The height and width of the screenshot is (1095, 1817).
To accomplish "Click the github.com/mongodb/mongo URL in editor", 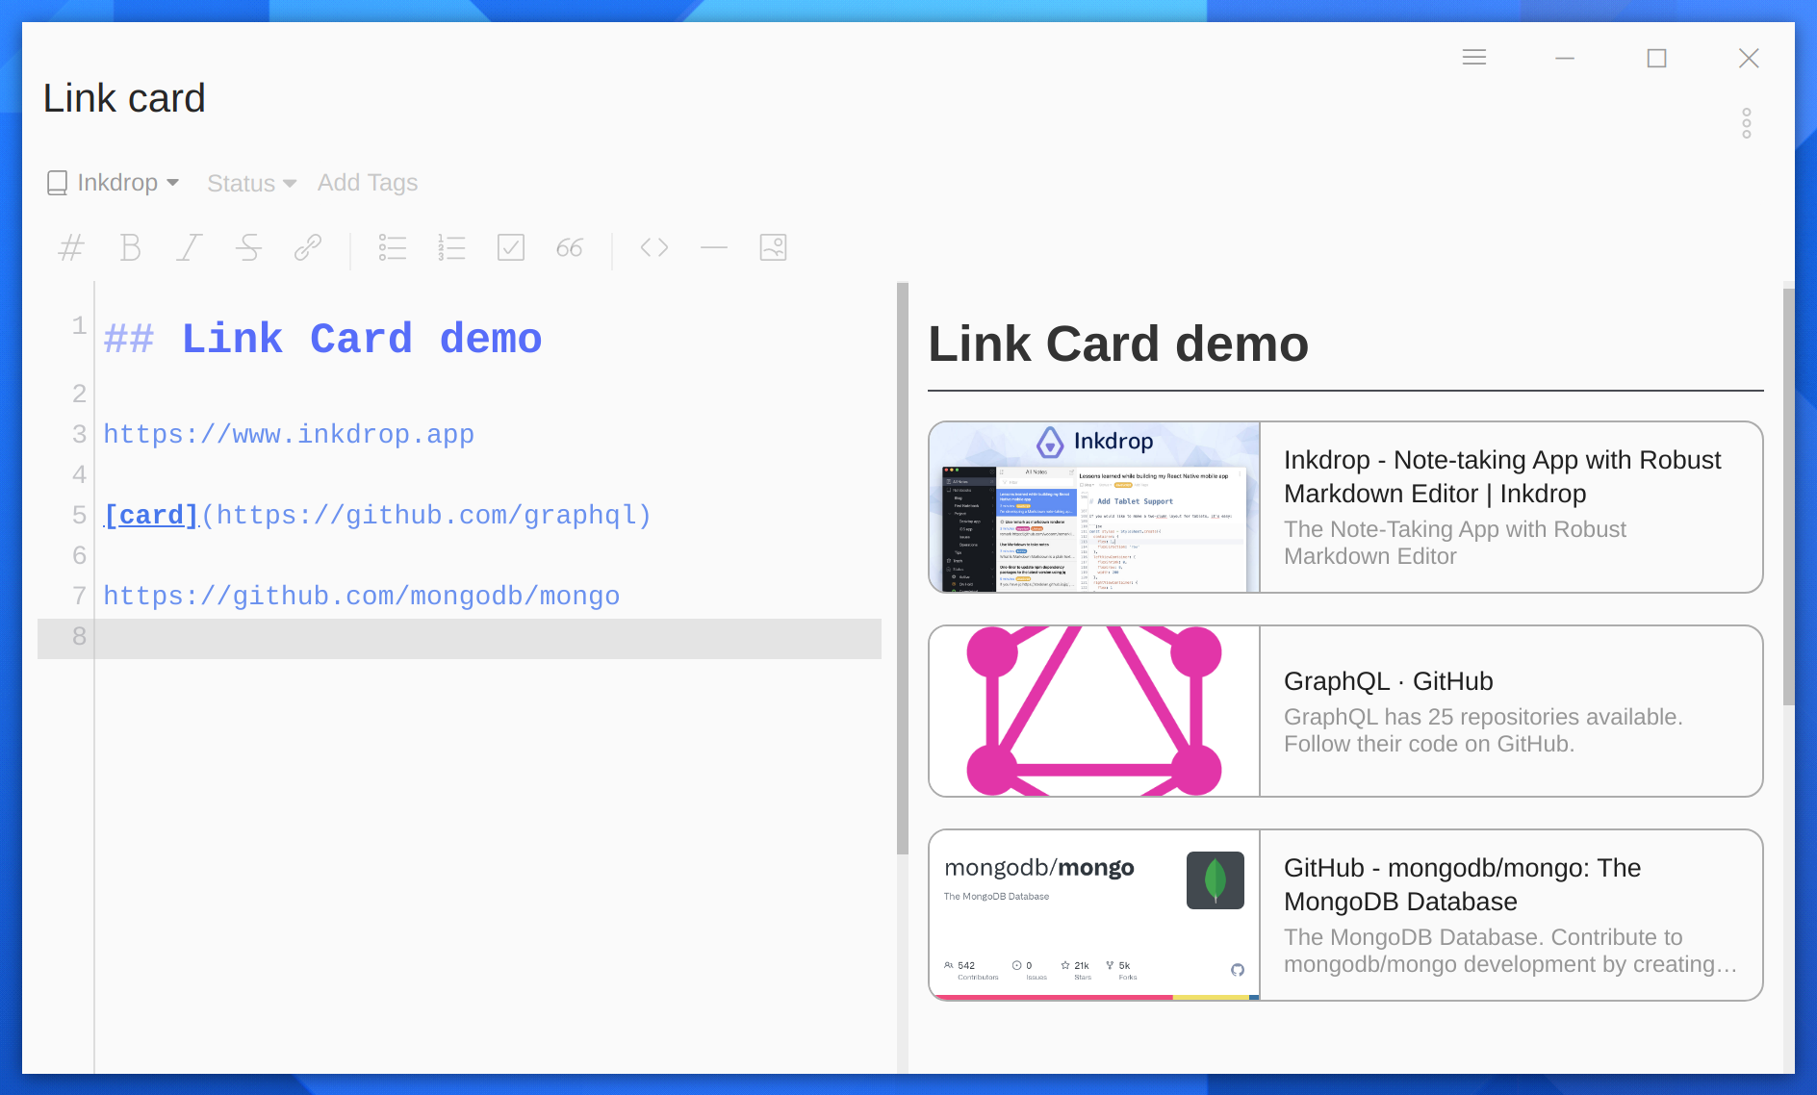I will click(362, 597).
